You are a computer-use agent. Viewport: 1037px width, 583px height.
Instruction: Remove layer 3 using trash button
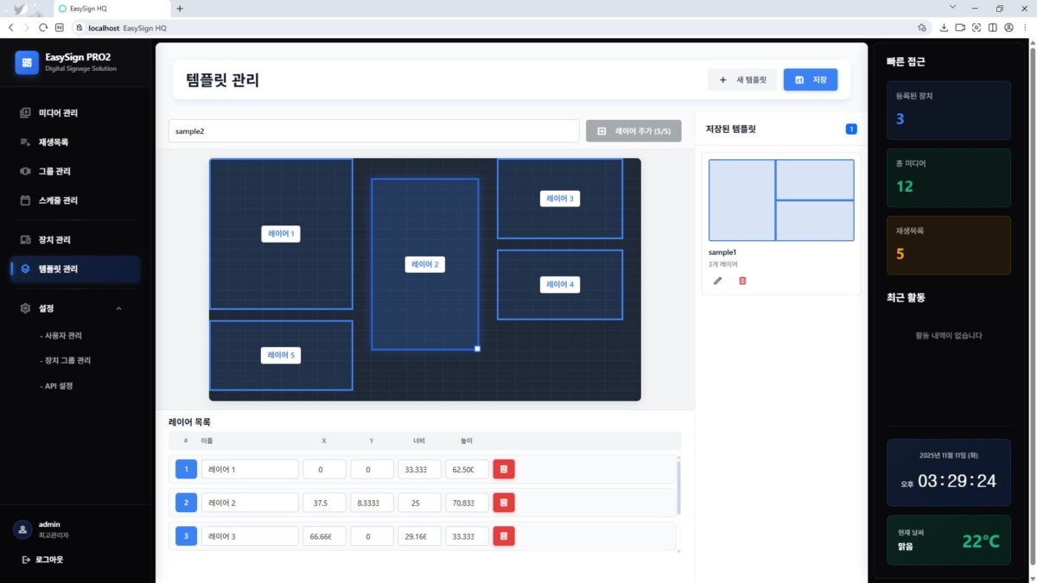pos(504,536)
